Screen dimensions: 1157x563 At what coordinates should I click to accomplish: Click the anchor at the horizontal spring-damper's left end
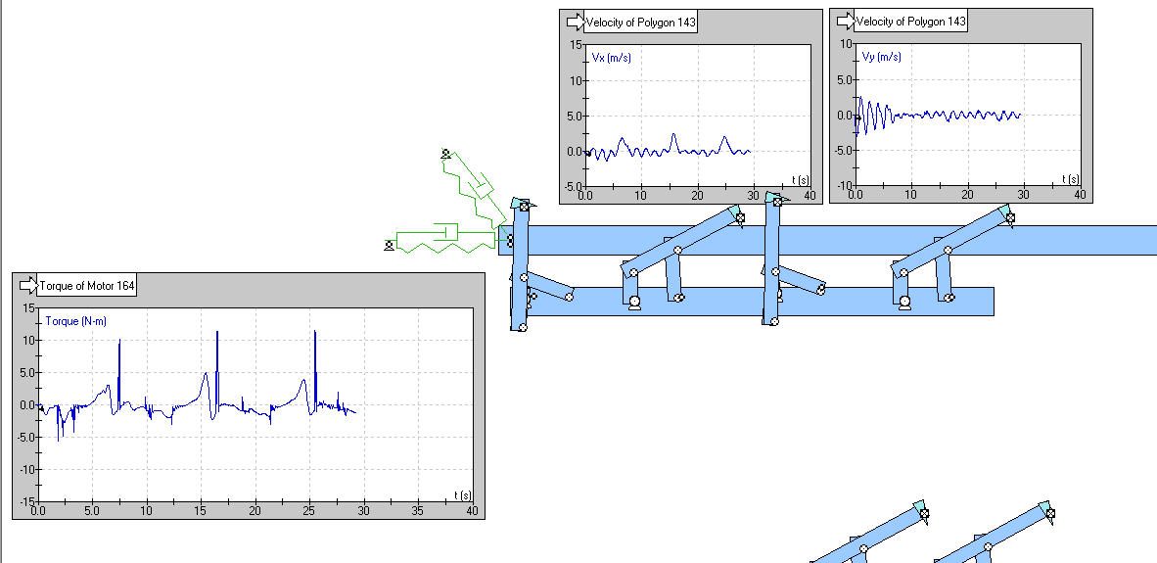390,244
